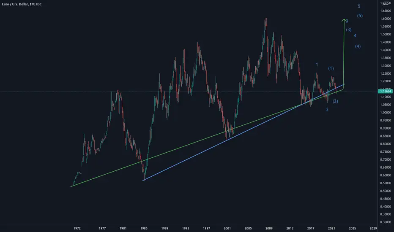The width and height of the screenshot is (394, 232).
Task: Click the 1989 label on time axis
Action: tap(165, 228)
